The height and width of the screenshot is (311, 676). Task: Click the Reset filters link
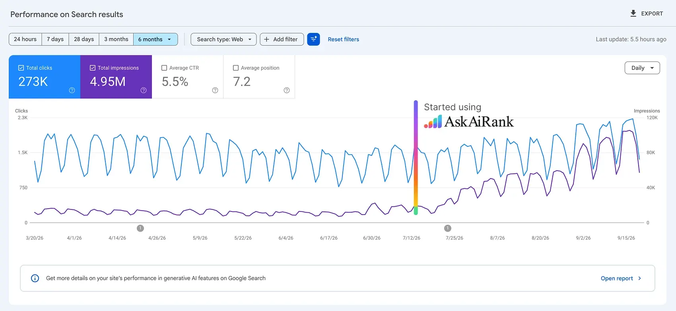point(344,39)
